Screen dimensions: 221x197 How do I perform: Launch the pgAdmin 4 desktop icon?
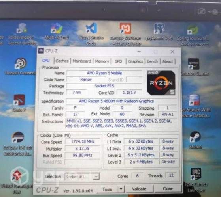click(159, 32)
